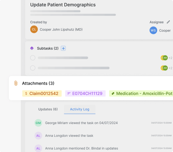This screenshot has height=152, width=173.
Task: Switch to the Updates (6) tab
Action: pyautogui.click(x=48, y=109)
